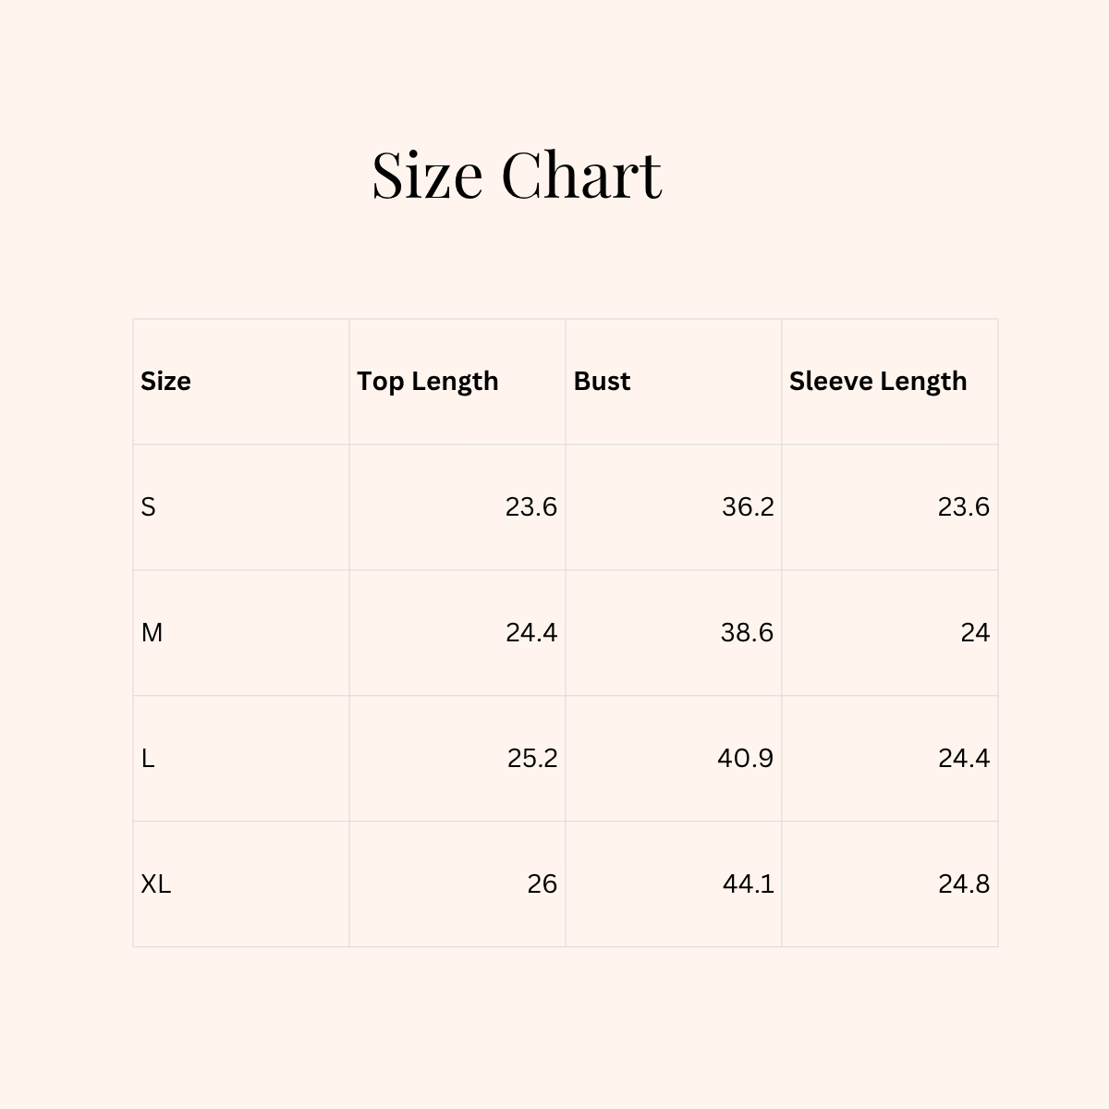Select the 25.2 Top Length cell
Viewport: 1109px width, 1109px height.
[531, 758]
